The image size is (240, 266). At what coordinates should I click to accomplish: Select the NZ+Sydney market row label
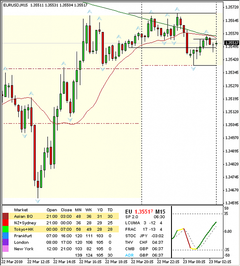[25, 223]
